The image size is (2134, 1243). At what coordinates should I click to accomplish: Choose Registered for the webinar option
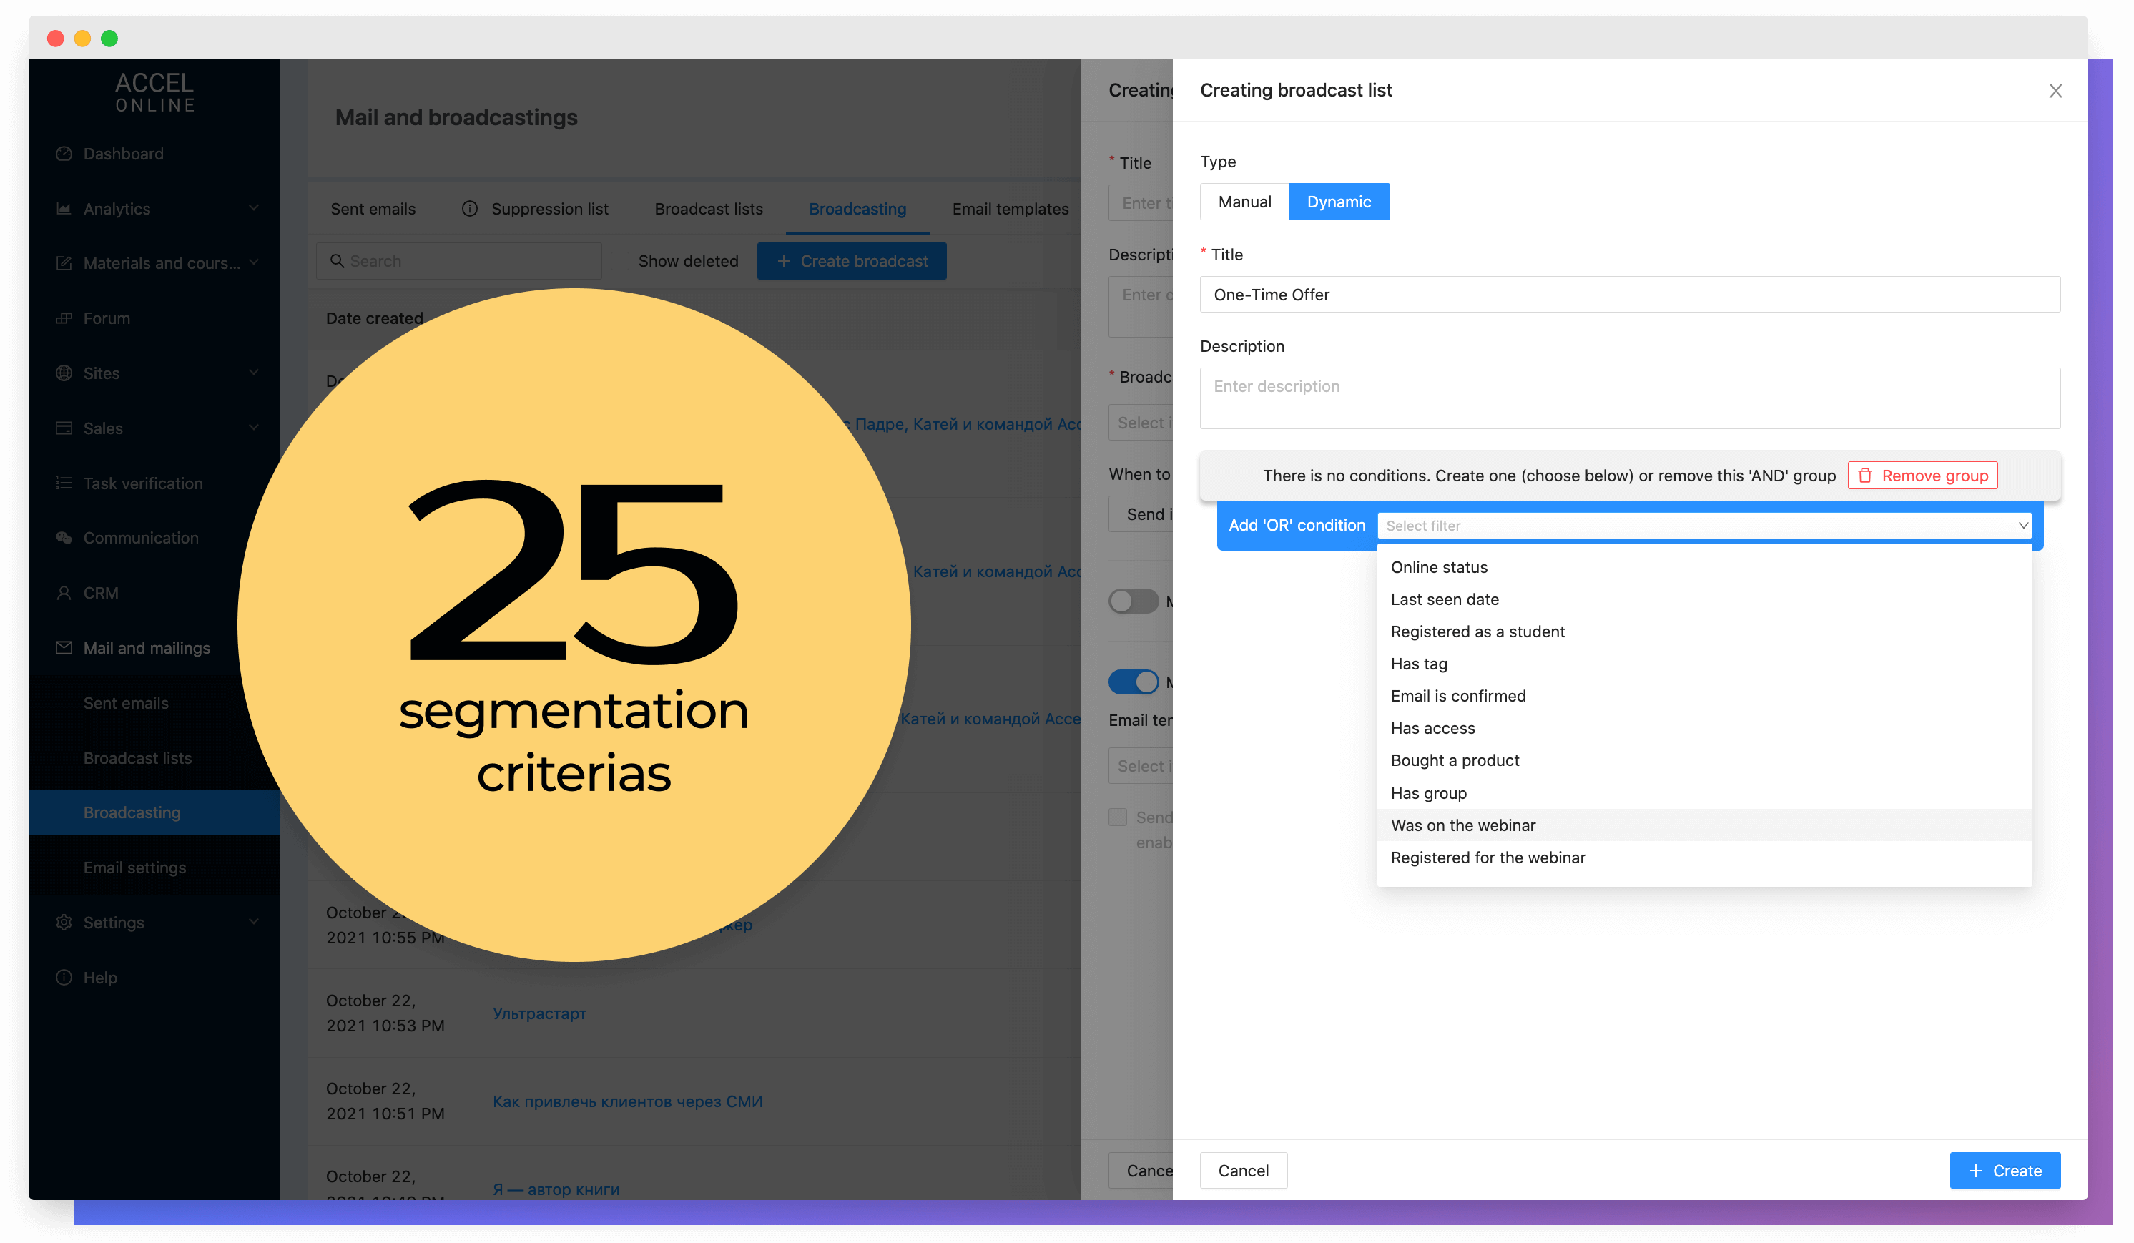click(1705, 858)
